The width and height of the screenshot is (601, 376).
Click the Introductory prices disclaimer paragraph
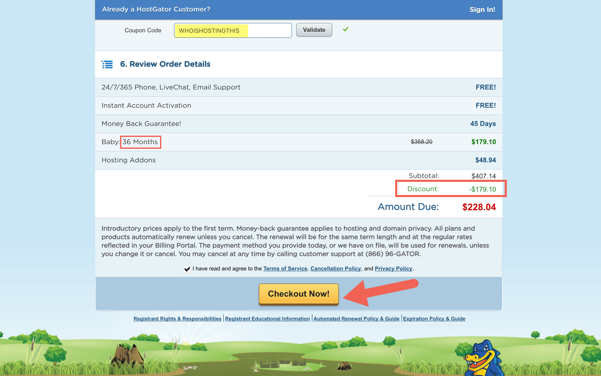click(295, 241)
